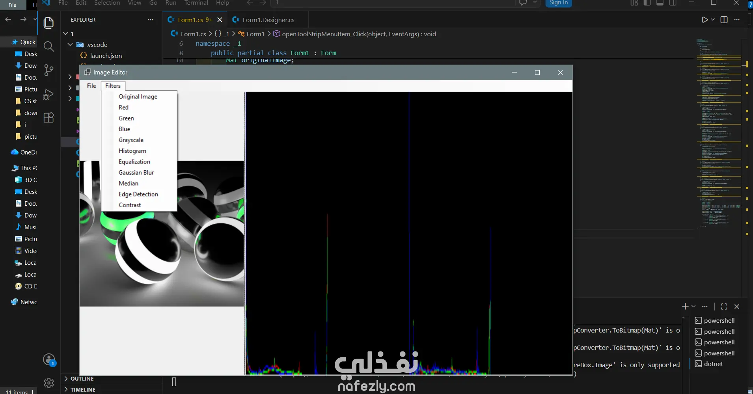Choose Original Image from Filters menu

(138, 97)
